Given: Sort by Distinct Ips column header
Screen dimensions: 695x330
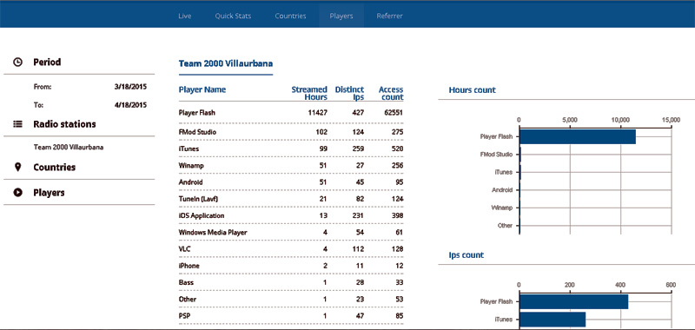Looking at the screenshot, I should 349,93.
